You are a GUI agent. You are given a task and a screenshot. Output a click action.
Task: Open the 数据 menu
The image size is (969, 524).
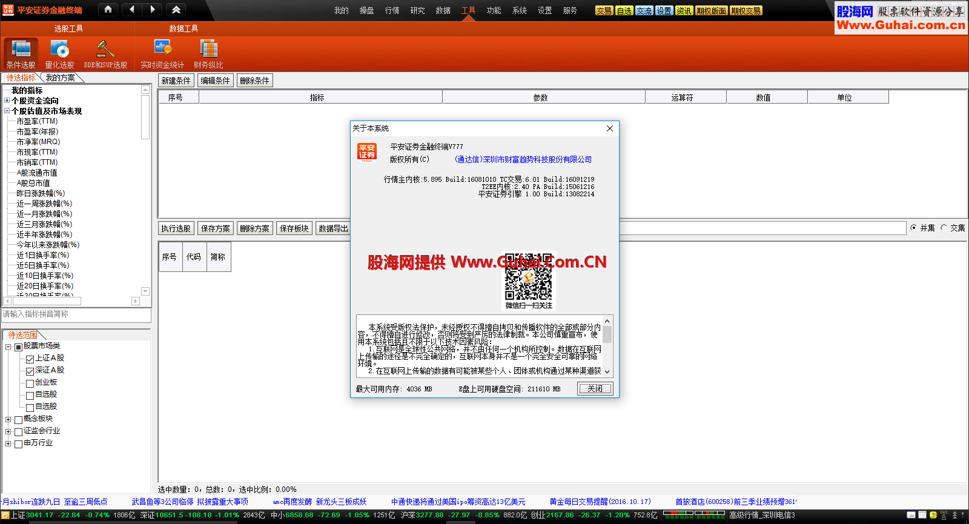point(443,10)
